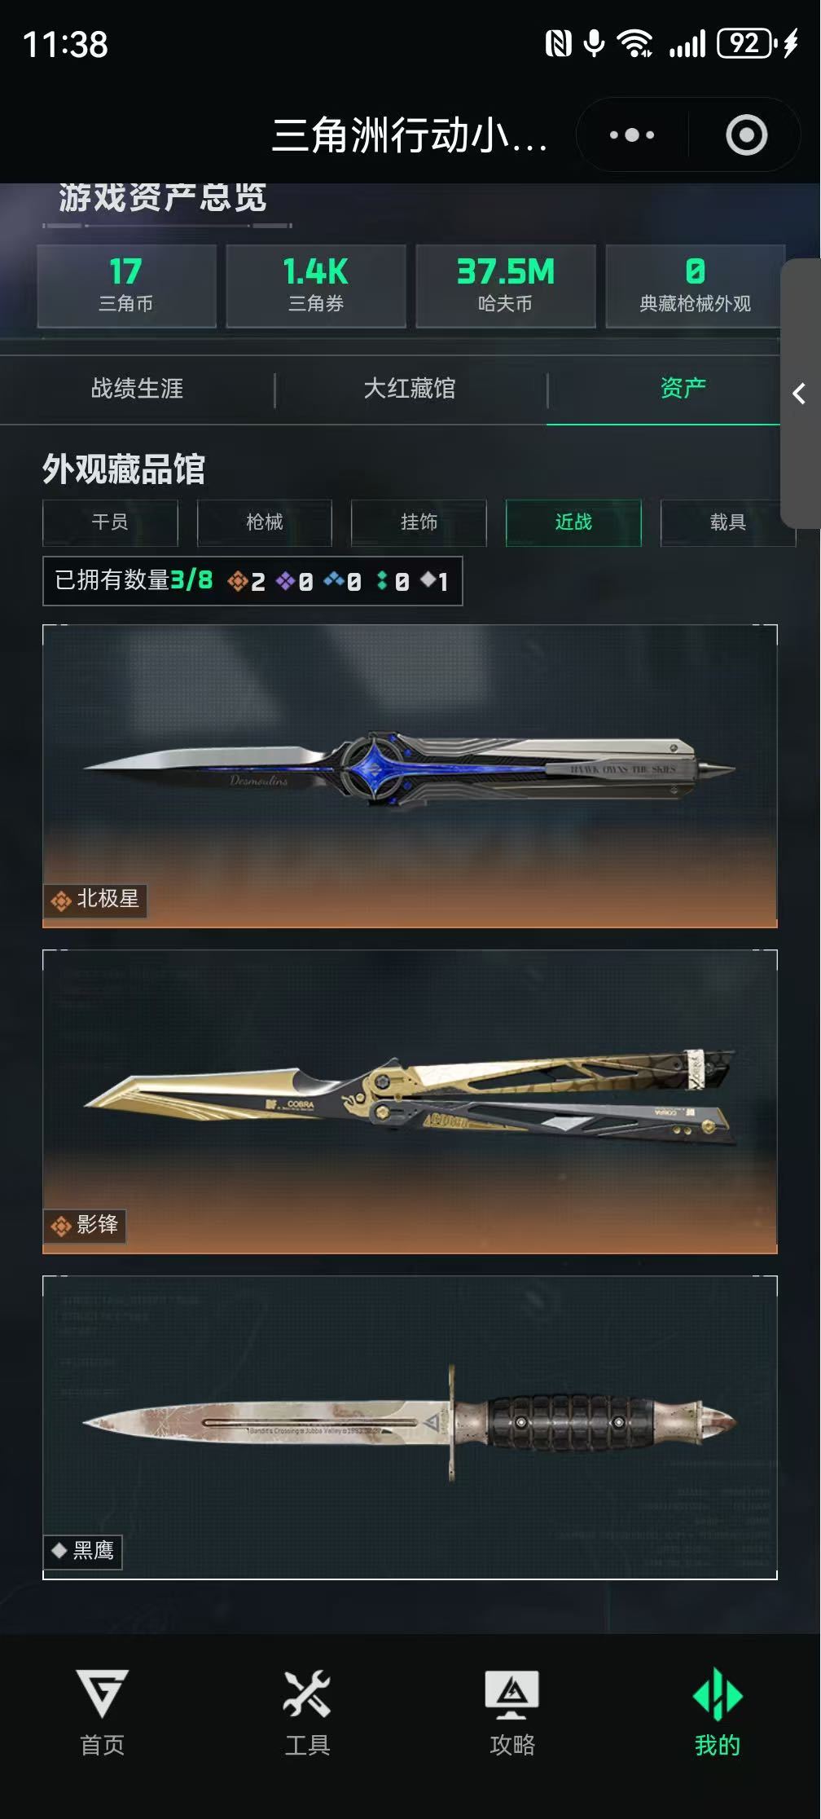The width and height of the screenshot is (821, 1819).
Task: Filter collection by 挂饰
Action: (419, 522)
